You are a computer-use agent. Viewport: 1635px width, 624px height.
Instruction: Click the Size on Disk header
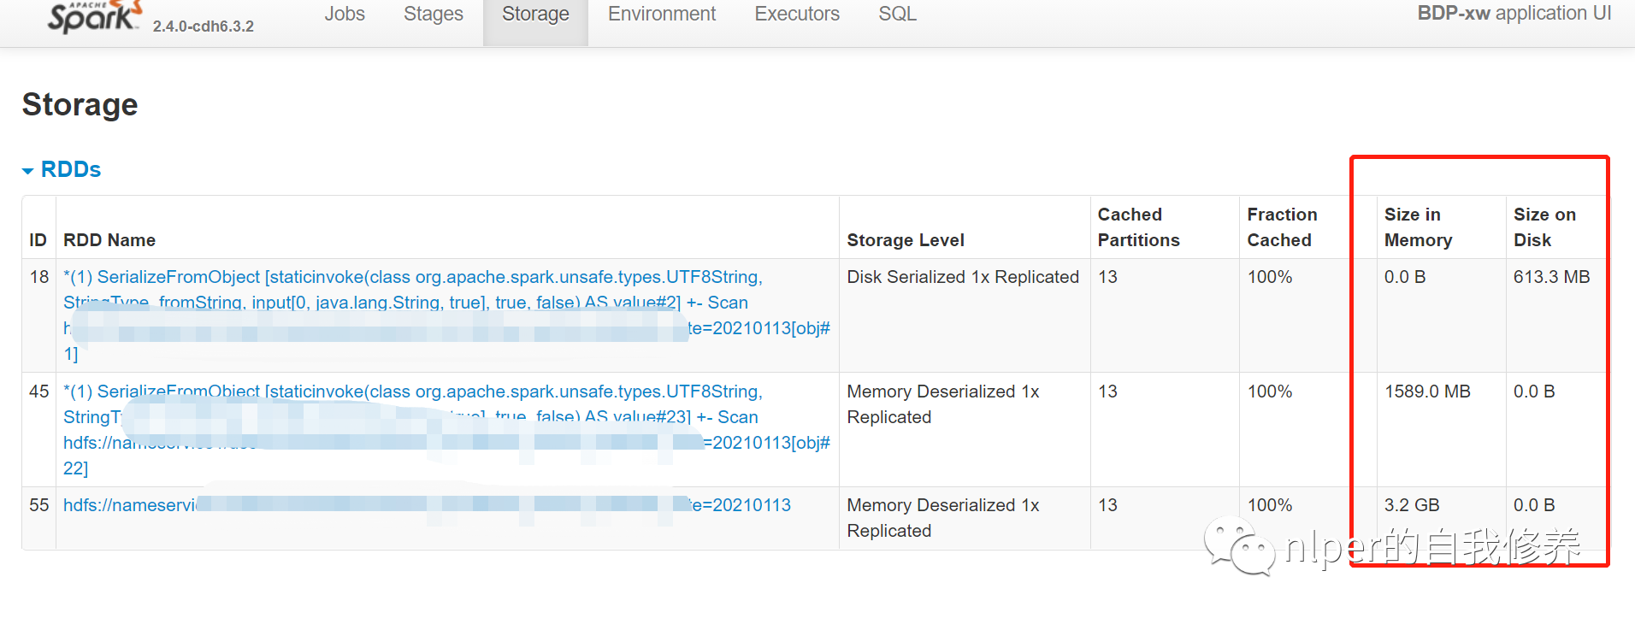point(1544,227)
